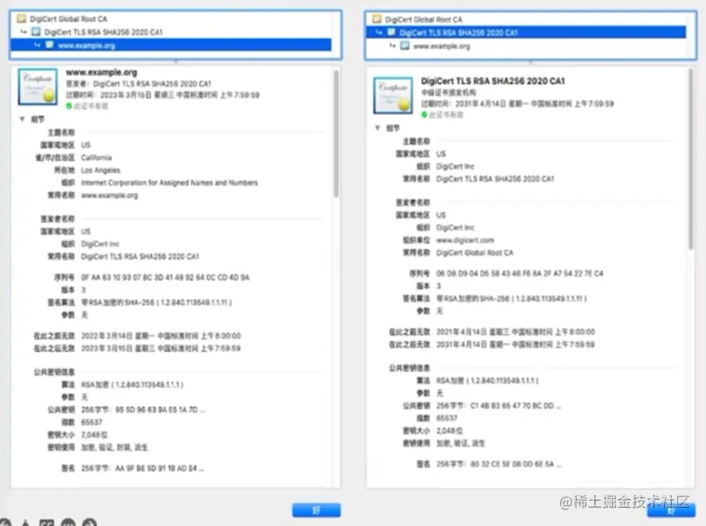This screenshot has height=526, width=706.
Task: Click root certificate icon in right window tree
Action: pyautogui.click(x=377, y=19)
